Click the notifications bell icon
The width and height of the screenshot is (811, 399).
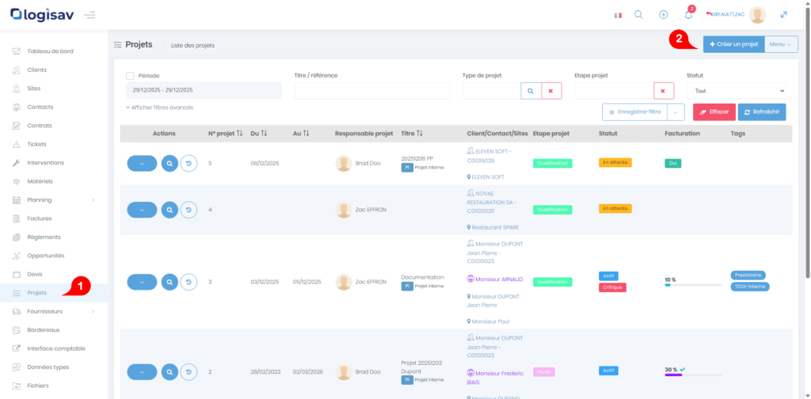tap(688, 15)
